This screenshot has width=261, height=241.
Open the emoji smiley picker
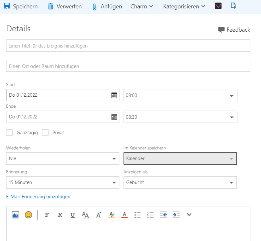(x=29, y=215)
